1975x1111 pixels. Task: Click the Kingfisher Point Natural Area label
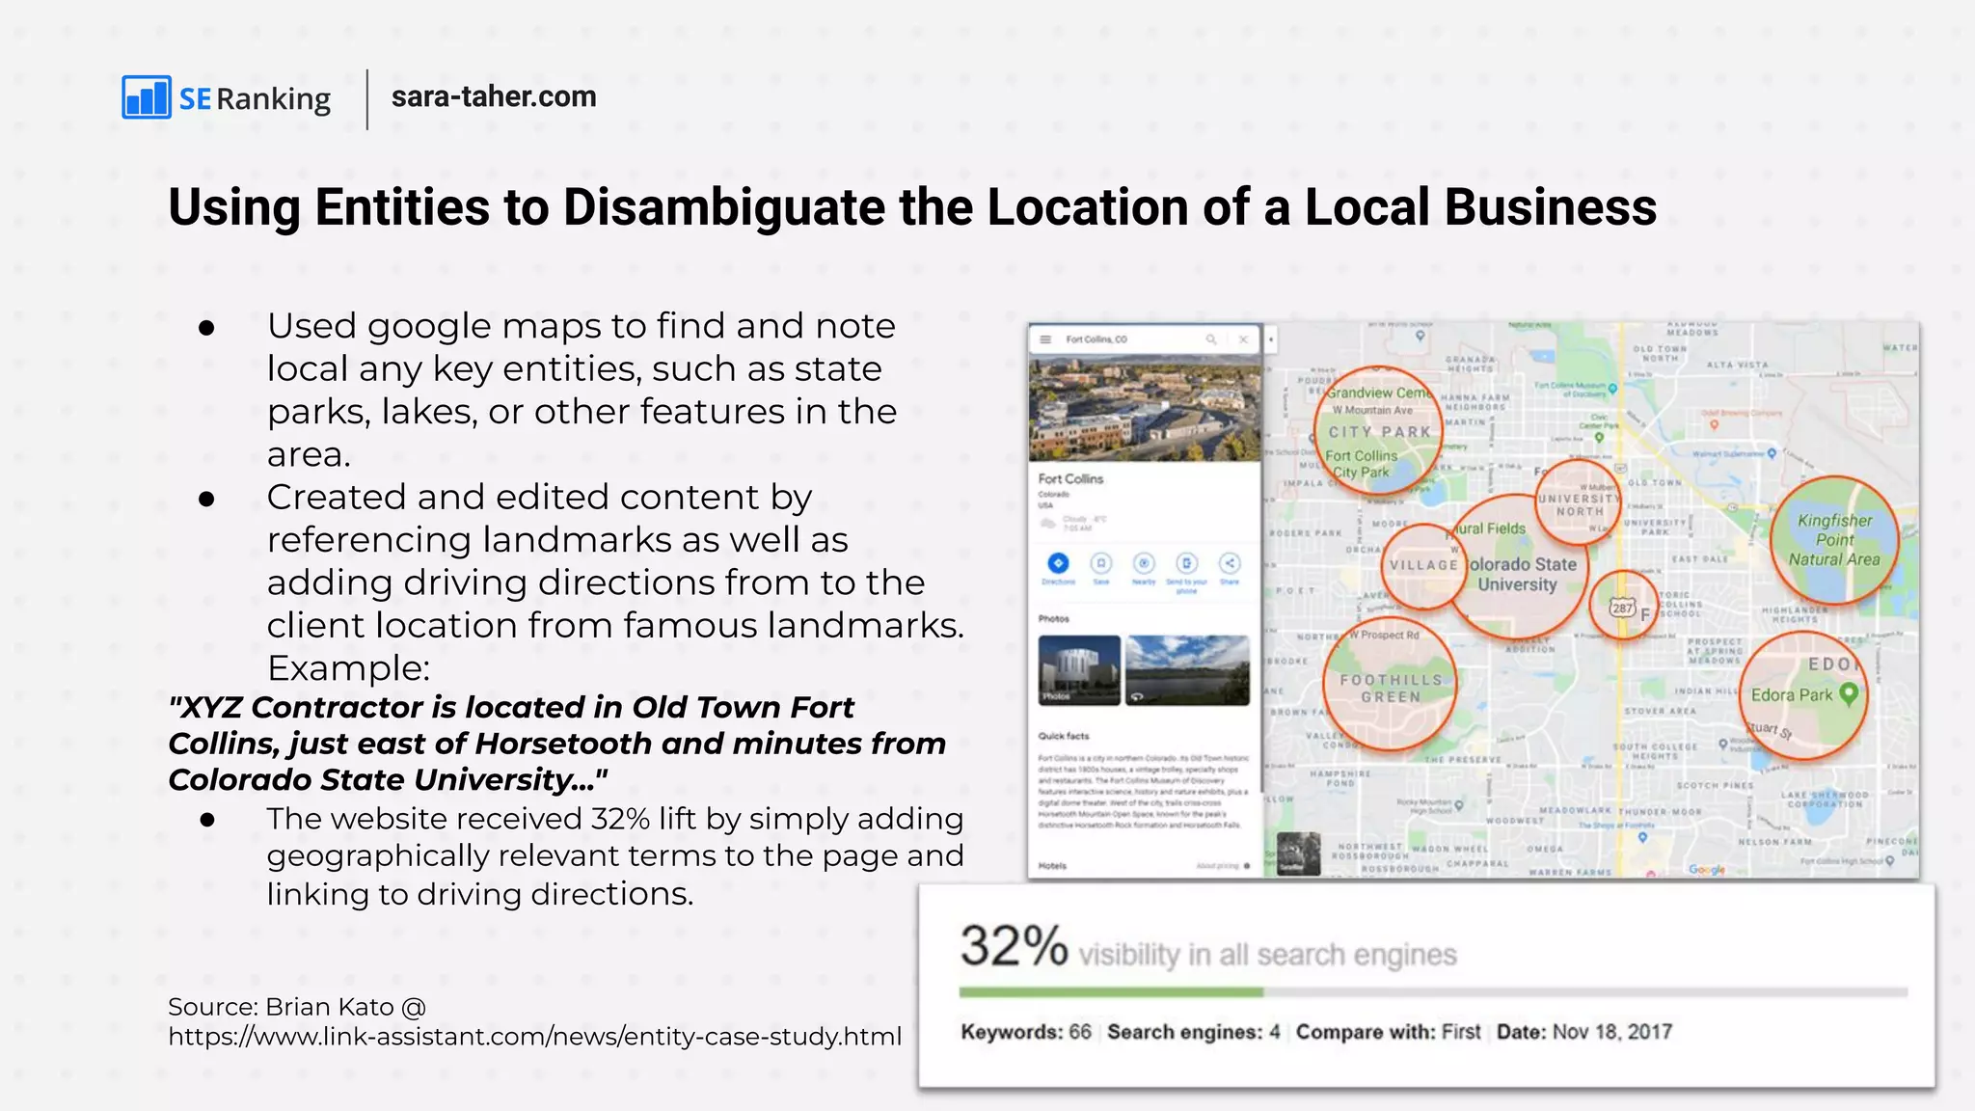pos(1834,540)
